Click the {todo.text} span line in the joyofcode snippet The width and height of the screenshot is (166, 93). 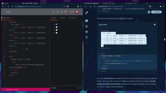click(x=116, y=63)
